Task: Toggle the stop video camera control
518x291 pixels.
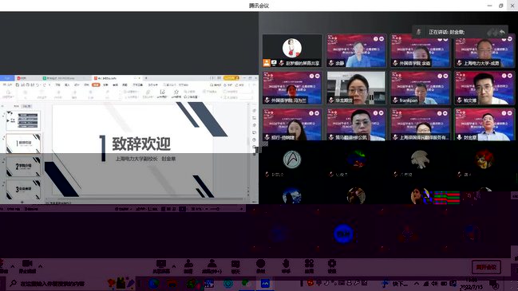Action: click(27, 266)
